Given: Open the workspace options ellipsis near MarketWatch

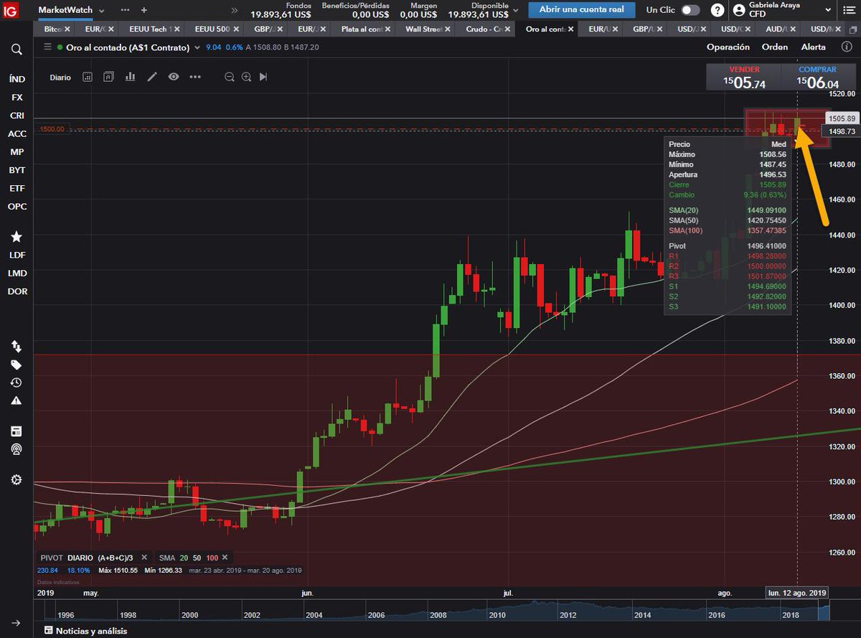Looking at the screenshot, I should coord(125,10).
